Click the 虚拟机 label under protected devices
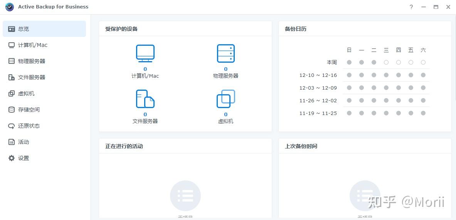This screenshot has width=456, height=220. click(225, 121)
